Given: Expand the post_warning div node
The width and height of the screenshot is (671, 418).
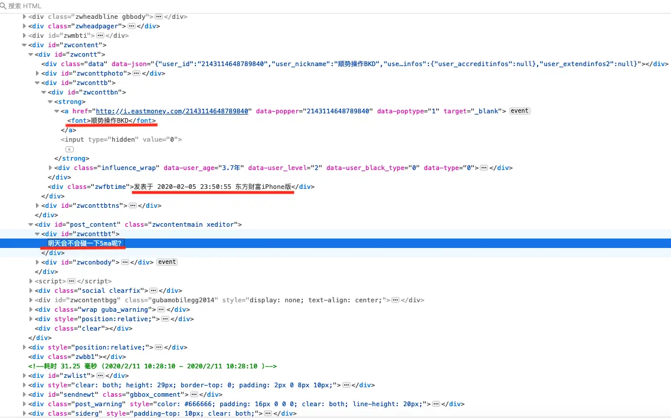Looking at the screenshot, I should pos(24,404).
